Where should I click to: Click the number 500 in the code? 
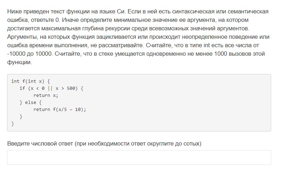[x=71, y=88]
